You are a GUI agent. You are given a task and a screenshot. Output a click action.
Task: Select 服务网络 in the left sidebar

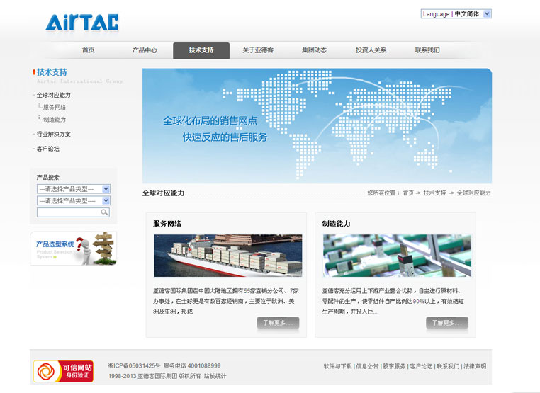(x=55, y=108)
